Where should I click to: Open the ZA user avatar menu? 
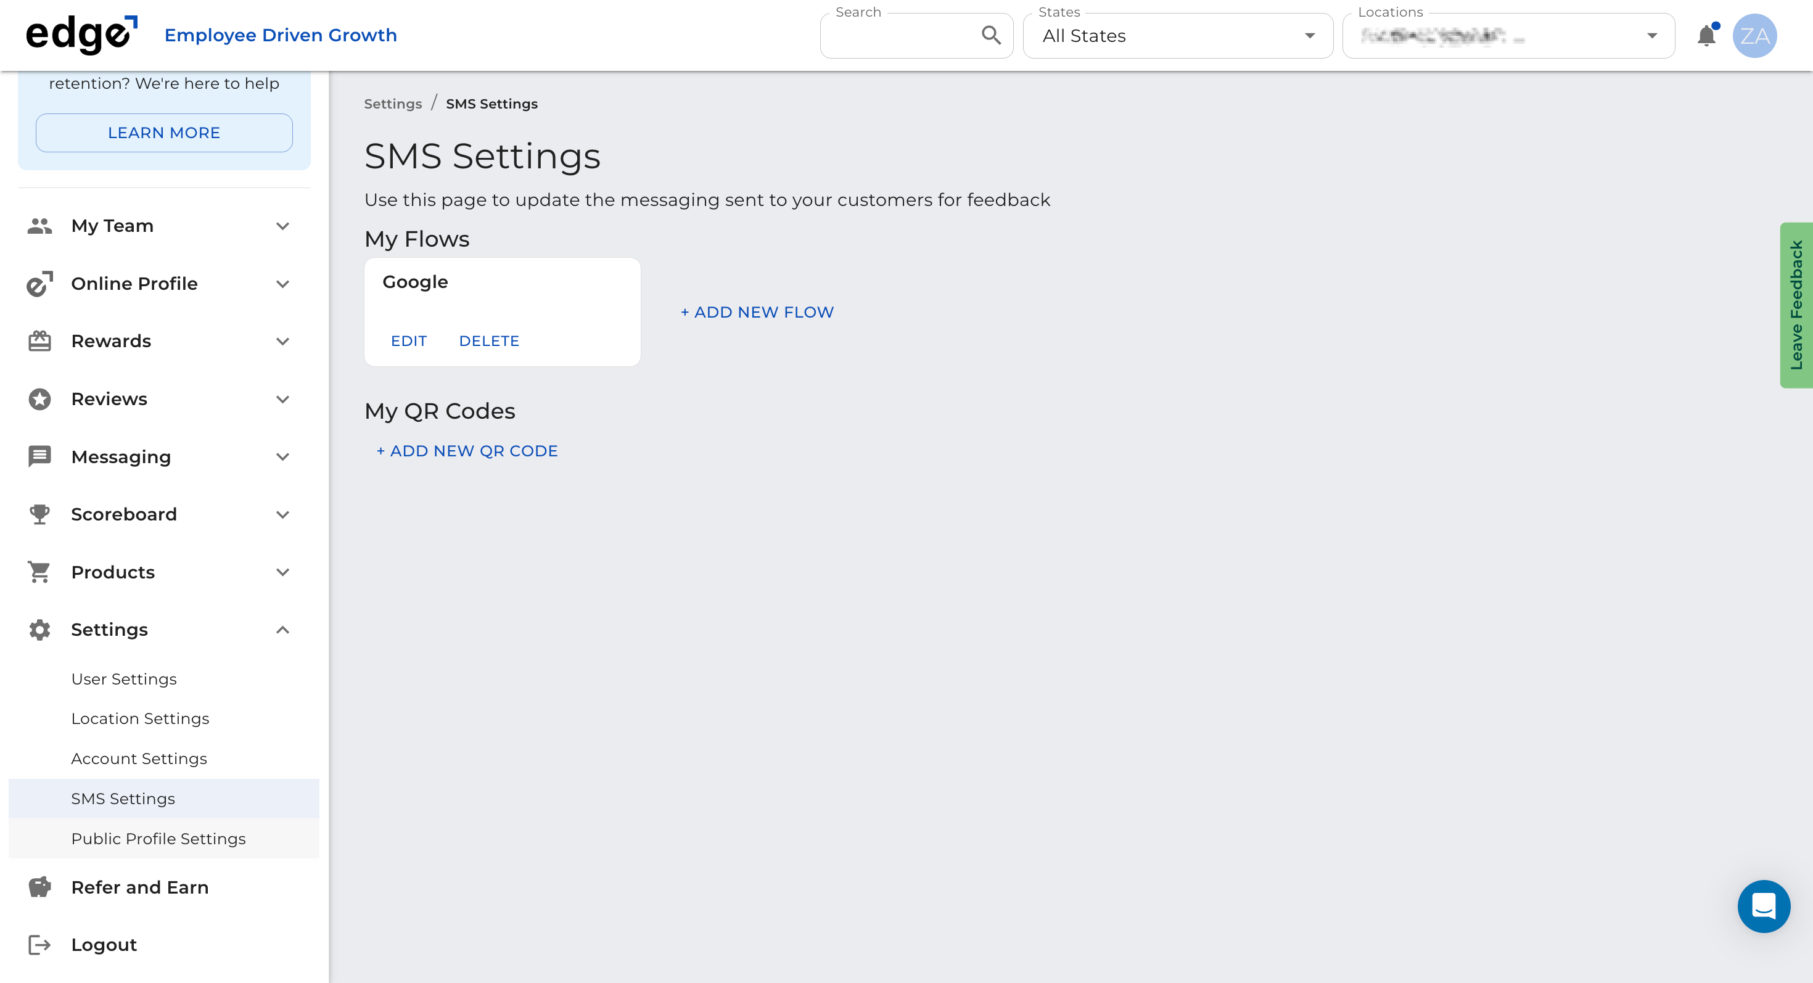(1754, 35)
